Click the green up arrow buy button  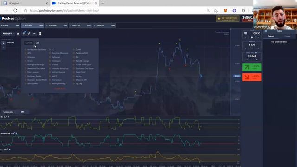(252, 67)
